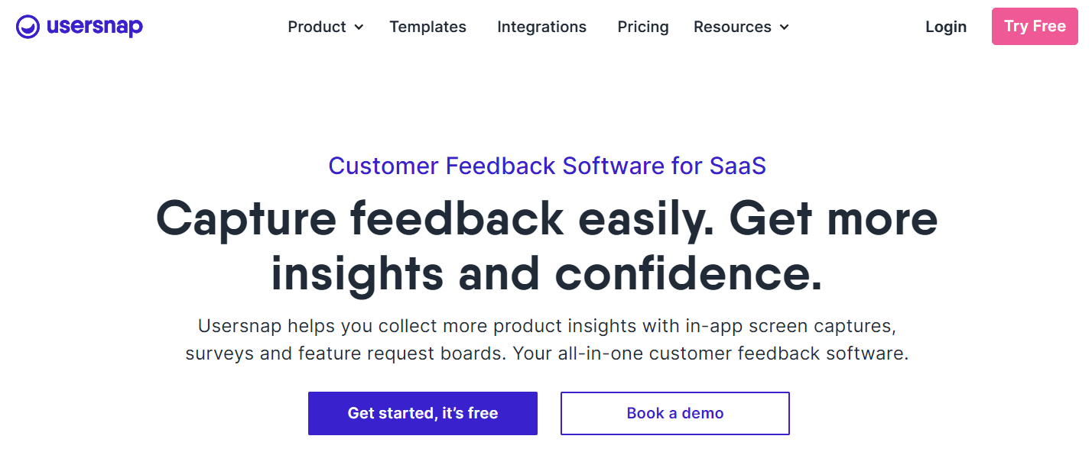
Task: Click the Usersnap smiley logo icon
Action: tap(28, 27)
